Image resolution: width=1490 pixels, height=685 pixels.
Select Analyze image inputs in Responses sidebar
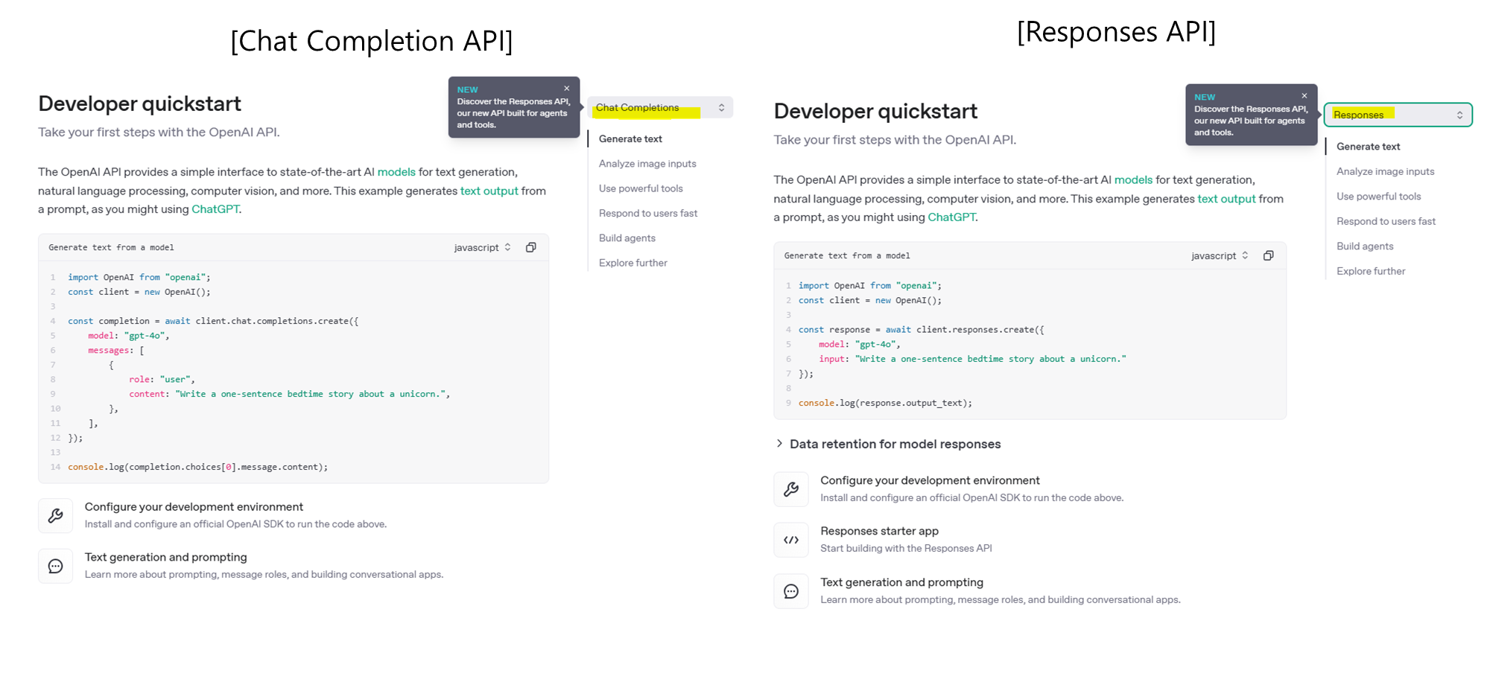point(1385,171)
